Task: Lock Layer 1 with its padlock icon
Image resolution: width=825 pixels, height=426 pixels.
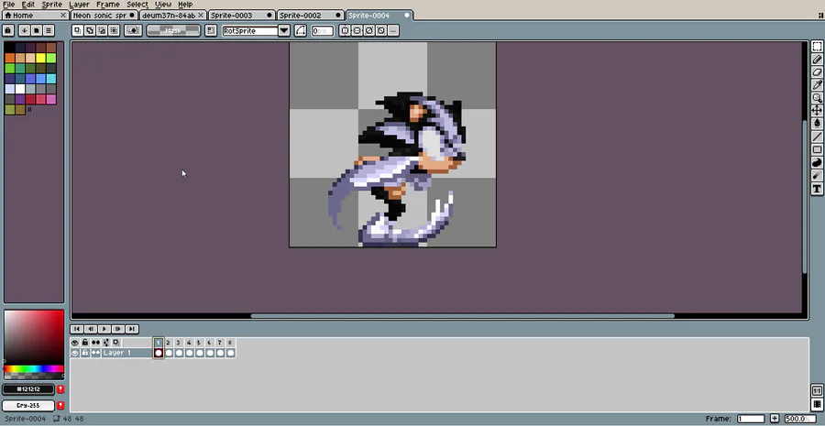Action: coord(85,353)
